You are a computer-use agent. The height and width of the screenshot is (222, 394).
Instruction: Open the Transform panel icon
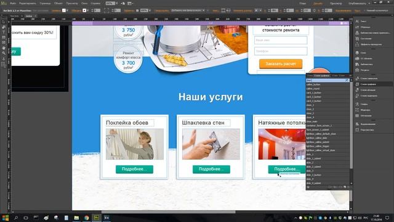(x=357, y=129)
